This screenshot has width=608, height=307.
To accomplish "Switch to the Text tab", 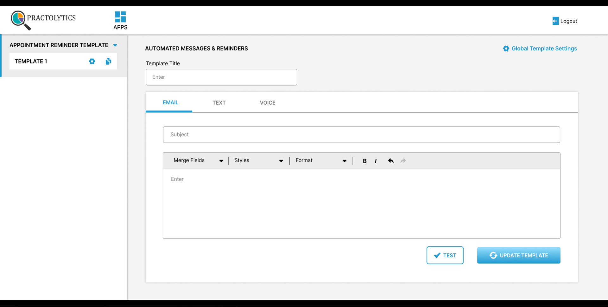I will [219, 103].
